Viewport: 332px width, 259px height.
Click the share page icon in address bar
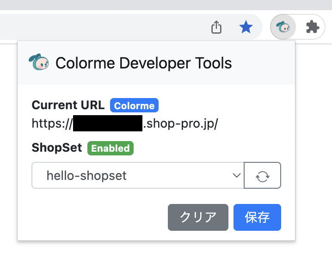pyautogui.click(x=216, y=27)
